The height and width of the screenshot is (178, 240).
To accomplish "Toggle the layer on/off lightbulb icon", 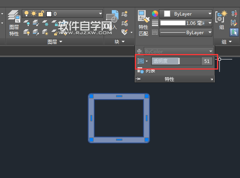I will click(x=26, y=14).
